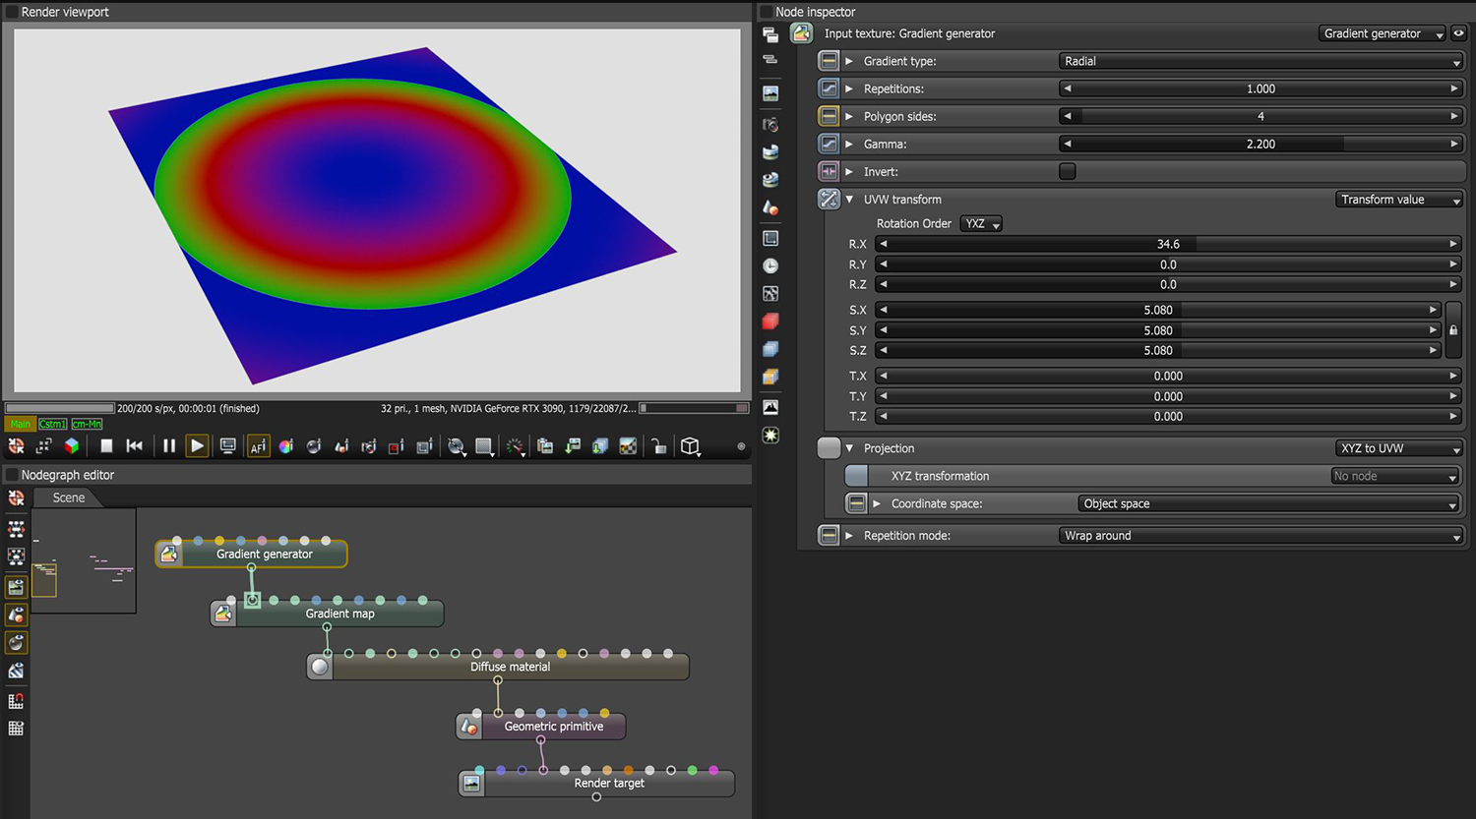The height and width of the screenshot is (819, 1476).
Task: Open the Wrap around repetition mode dropdown
Action: 1261,536
